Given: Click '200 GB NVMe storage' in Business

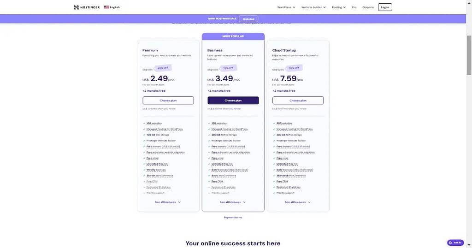Looking at the screenshot, I should [224, 135].
